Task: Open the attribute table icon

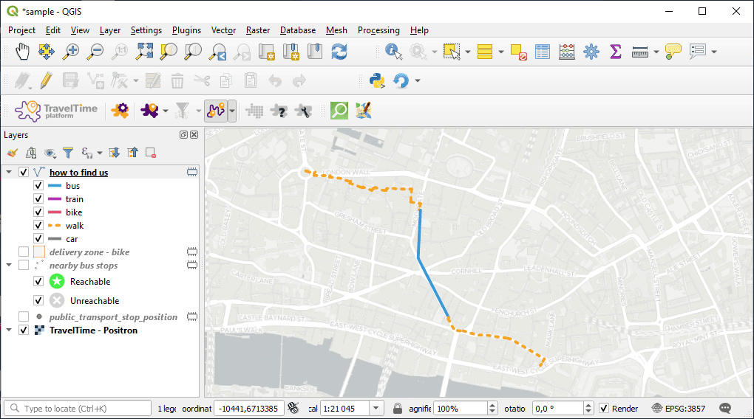Action: pos(543,52)
